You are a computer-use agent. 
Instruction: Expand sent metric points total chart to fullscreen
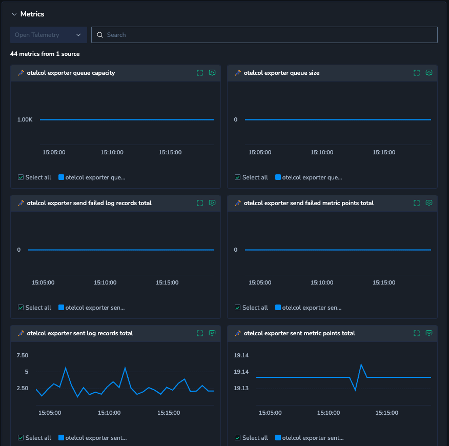click(417, 333)
